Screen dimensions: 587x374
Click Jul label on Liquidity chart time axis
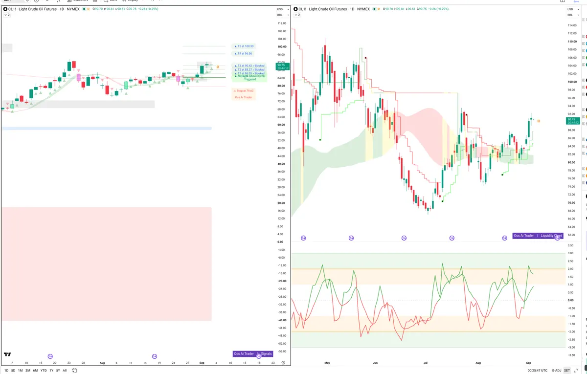pos(426,363)
